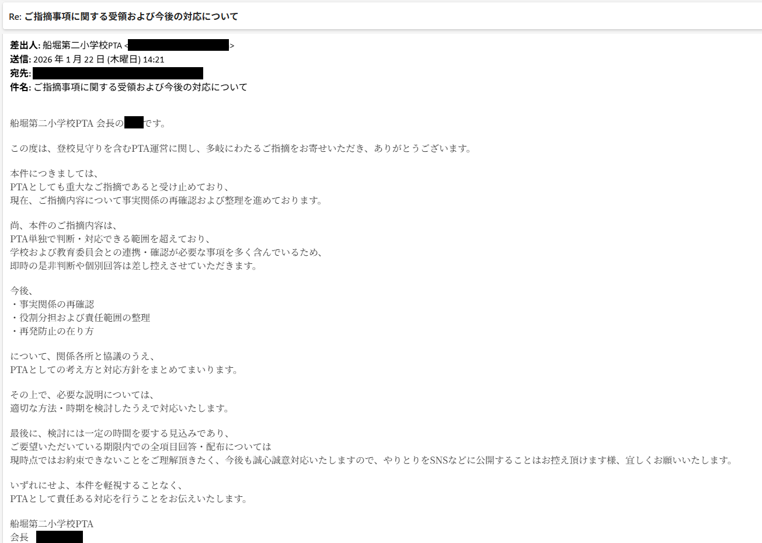Click the line その上で、必要な説明については
Screen dimensions: 762x543
coord(82,395)
